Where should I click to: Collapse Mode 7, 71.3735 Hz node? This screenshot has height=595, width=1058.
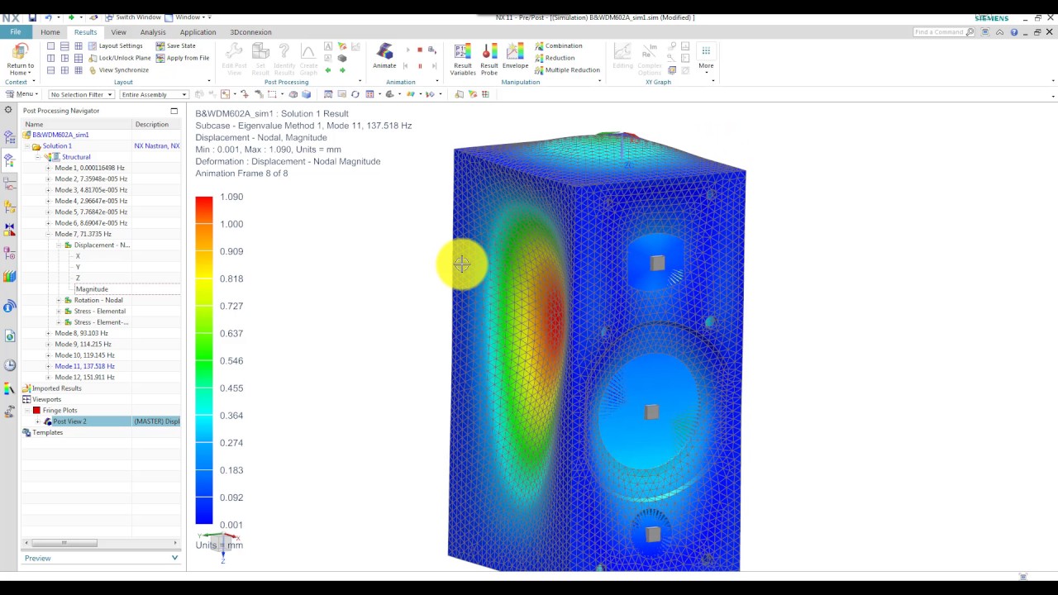tap(48, 234)
